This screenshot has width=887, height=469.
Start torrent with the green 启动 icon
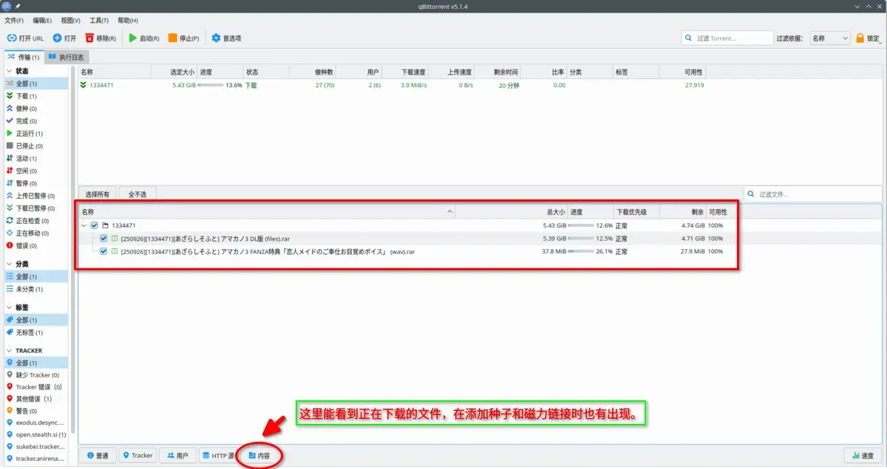click(133, 38)
